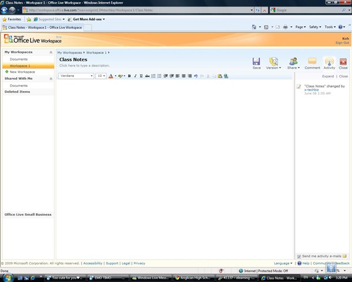
Task: Open the browser Tools menu
Action: (330, 27)
